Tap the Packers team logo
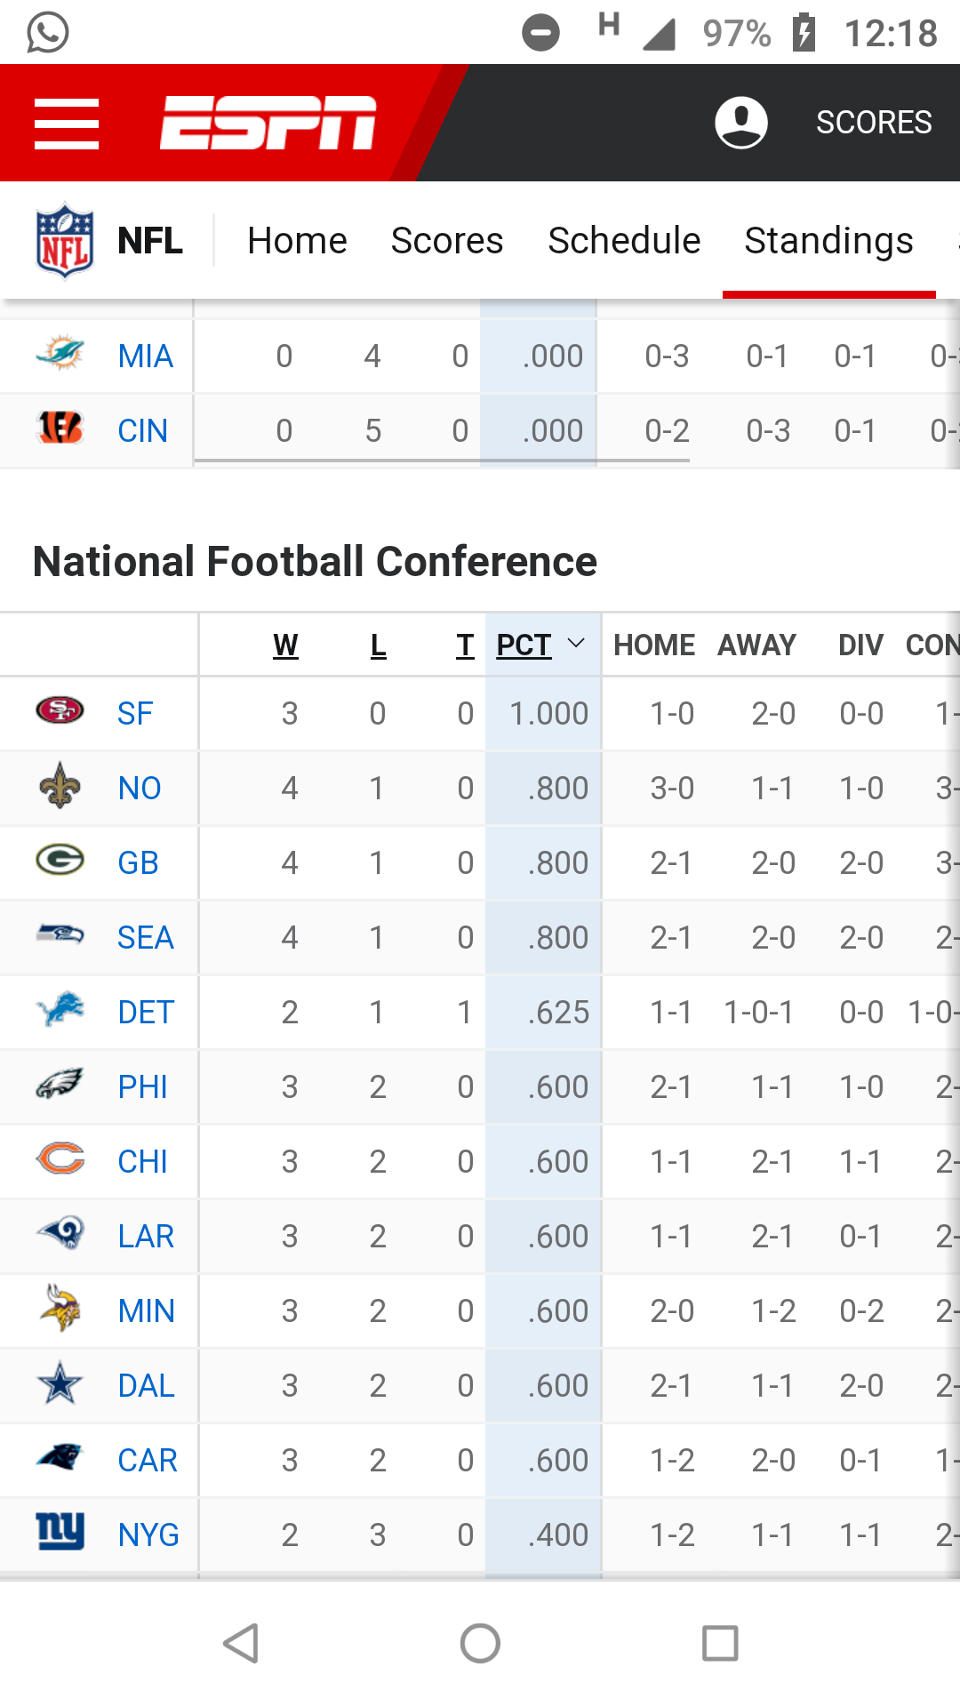Screen dimensions: 960x1707 tap(60, 860)
